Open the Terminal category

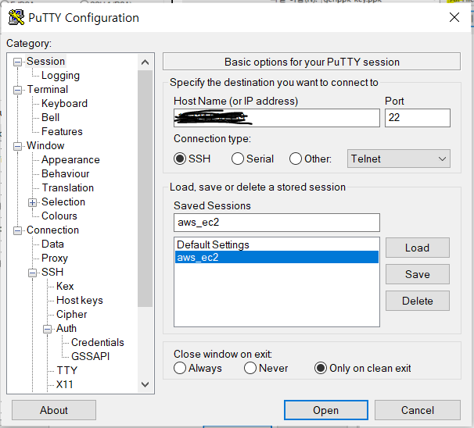coord(48,89)
